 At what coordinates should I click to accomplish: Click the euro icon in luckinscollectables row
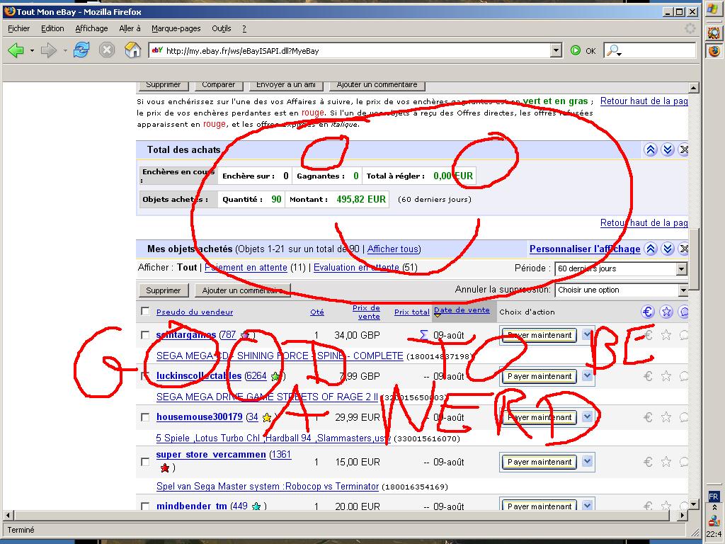[x=649, y=377]
